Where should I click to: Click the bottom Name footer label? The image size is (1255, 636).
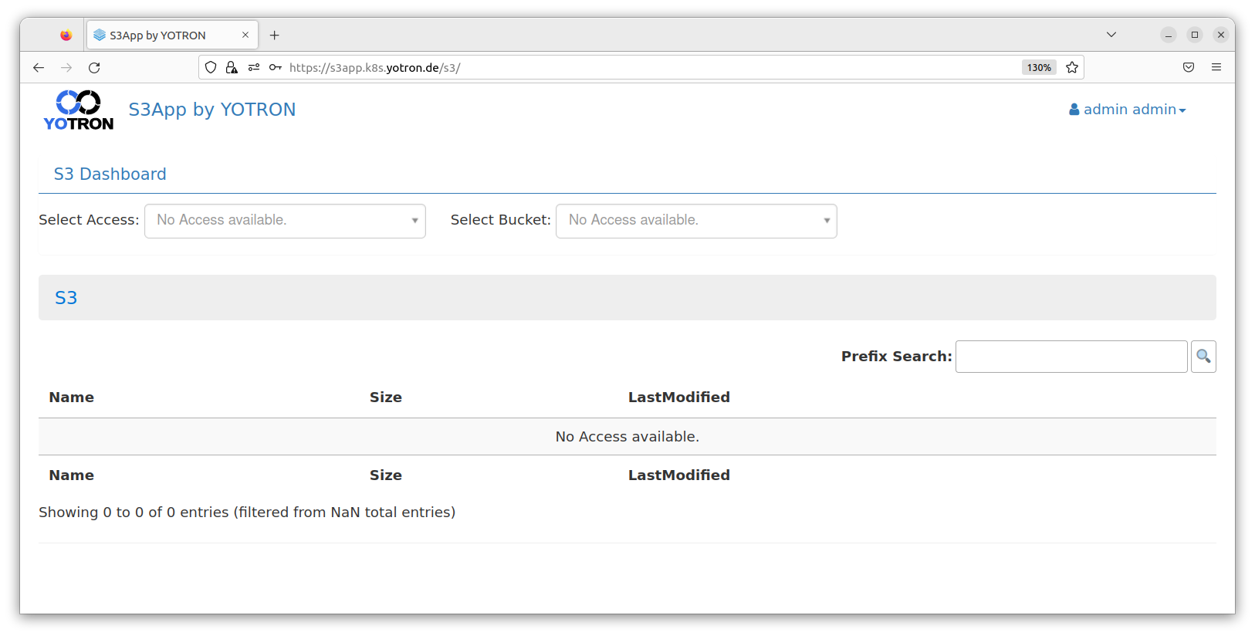coord(72,475)
